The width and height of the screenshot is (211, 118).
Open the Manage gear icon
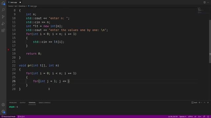pos(3,111)
